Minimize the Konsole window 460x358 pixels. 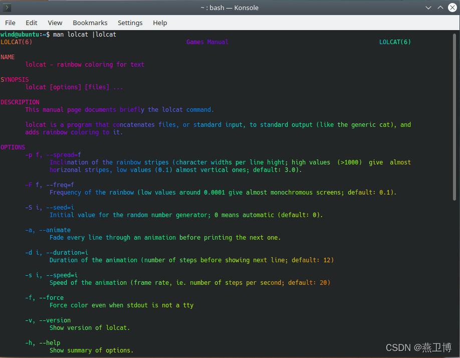click(428, 8)
